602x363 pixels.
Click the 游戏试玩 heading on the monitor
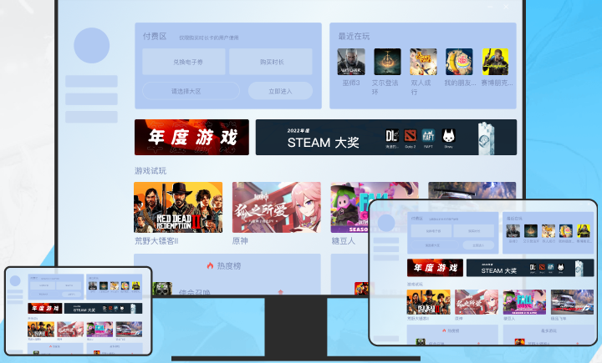(150, 170)
